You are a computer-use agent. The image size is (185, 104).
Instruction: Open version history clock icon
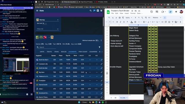click(x=151, y=12)
